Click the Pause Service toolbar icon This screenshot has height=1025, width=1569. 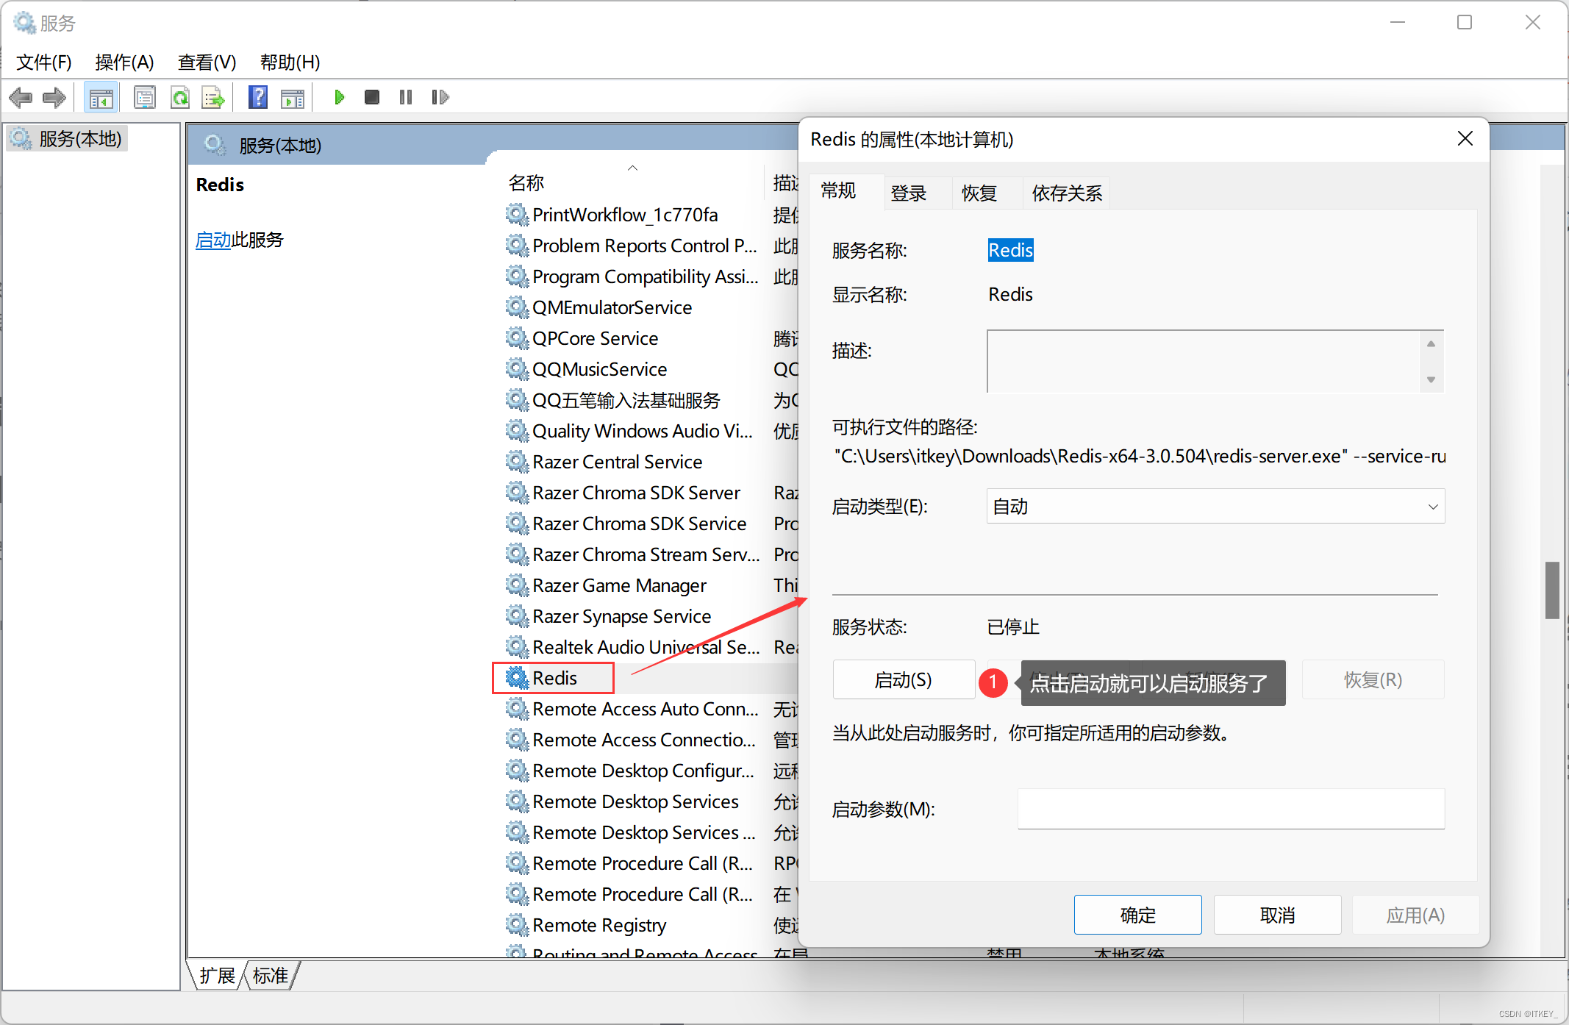pos(405,97)
